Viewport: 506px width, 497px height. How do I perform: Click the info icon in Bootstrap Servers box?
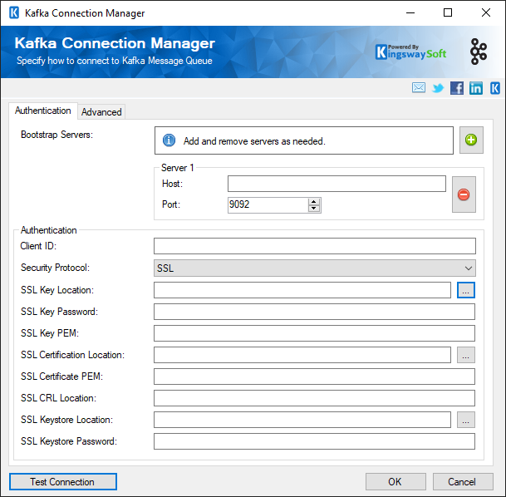169,140
